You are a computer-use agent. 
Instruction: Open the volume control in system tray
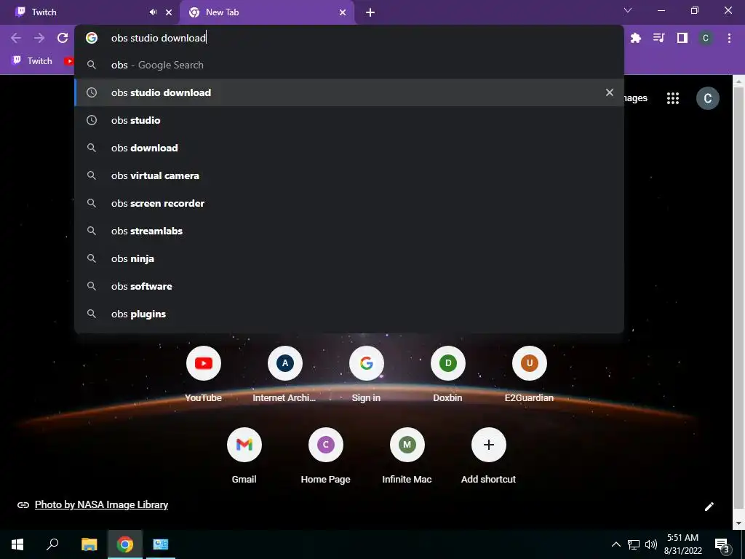tap(651, 544)
